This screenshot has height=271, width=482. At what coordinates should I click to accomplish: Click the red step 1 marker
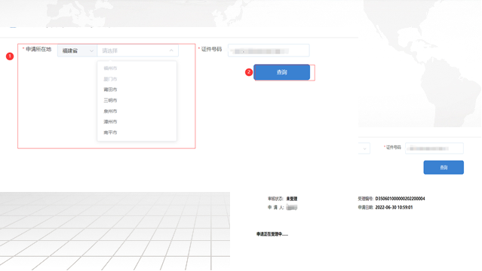click(10, 56)
